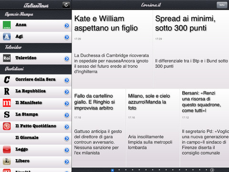
Task: Open Leggo disclosure arrow
Action: click(67, 150)
